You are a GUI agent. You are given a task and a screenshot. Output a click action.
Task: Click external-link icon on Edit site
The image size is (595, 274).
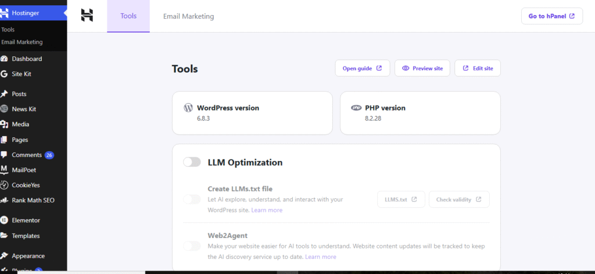pyautogui.click(x=465, y=69)
